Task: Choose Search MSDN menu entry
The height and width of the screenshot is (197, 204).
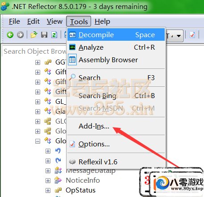Action: pos(116,108)
